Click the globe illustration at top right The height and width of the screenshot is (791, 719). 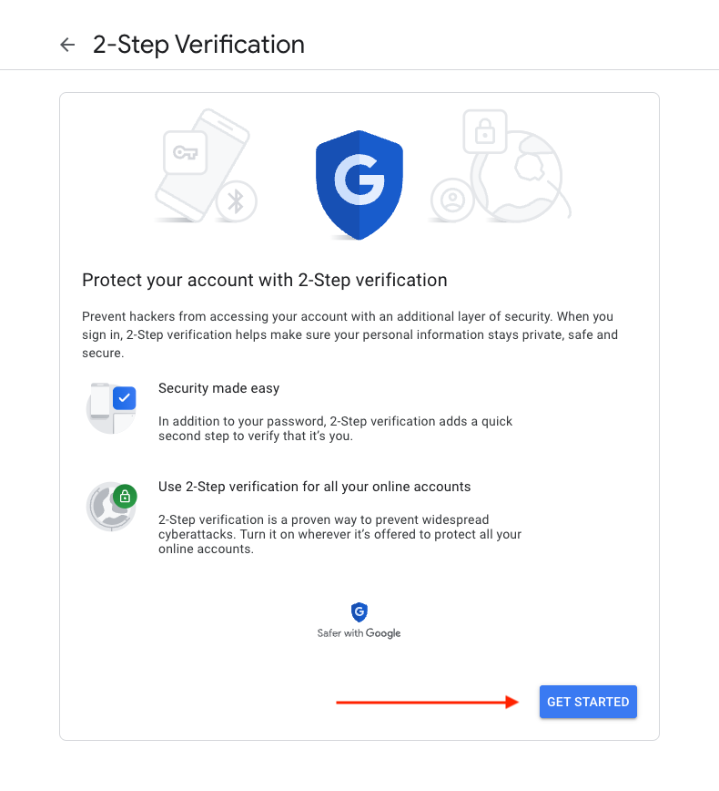coord(519,177)
